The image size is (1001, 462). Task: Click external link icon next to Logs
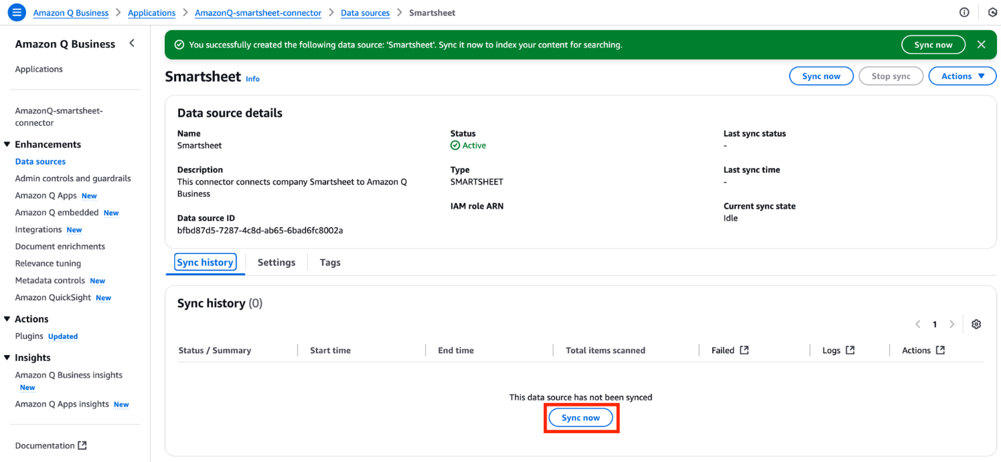[x=850, y=350]
